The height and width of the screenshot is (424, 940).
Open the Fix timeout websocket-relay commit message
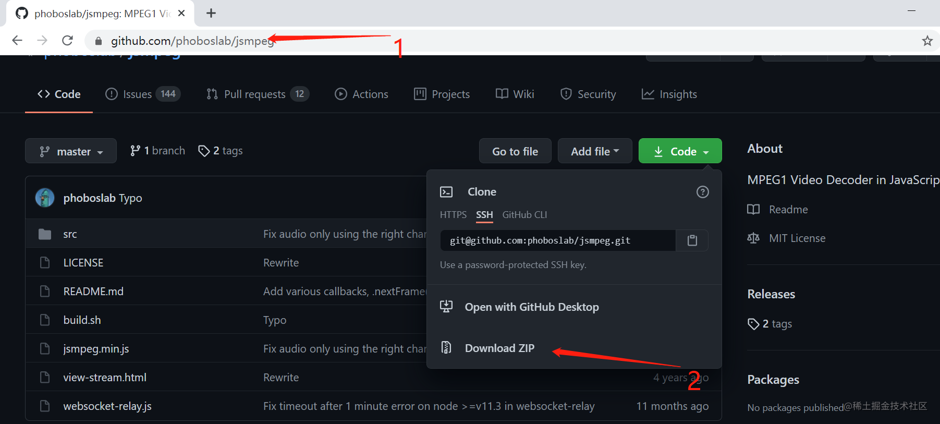[429, 406]
